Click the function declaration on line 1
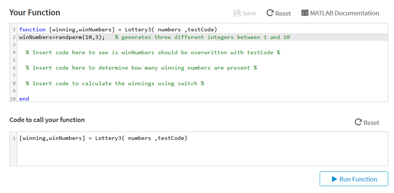 coord(118,30)
